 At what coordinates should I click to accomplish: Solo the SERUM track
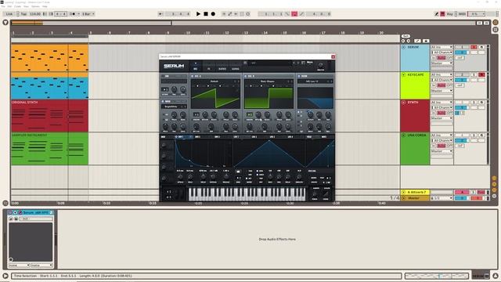tap(474, 47)
